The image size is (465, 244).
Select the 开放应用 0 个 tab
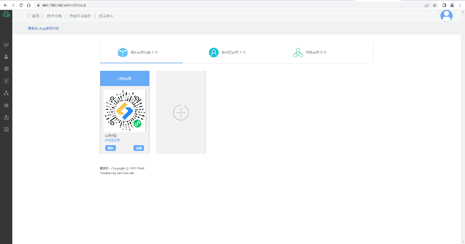[316, 52]
